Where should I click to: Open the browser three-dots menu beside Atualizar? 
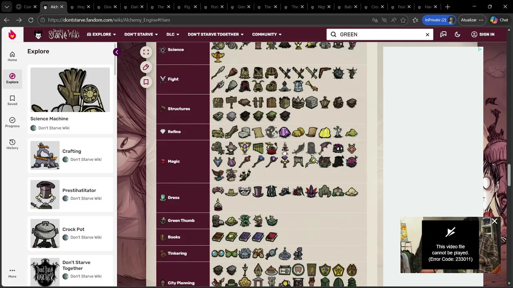tap(481, 20)
